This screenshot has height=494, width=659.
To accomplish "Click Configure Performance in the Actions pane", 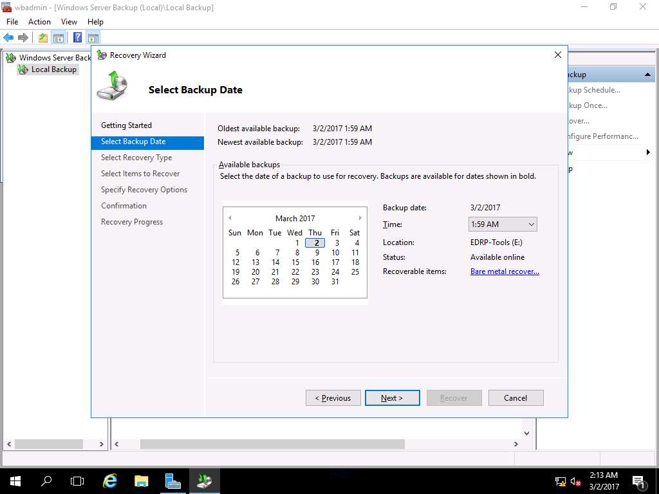I will [x=602, y=136].
